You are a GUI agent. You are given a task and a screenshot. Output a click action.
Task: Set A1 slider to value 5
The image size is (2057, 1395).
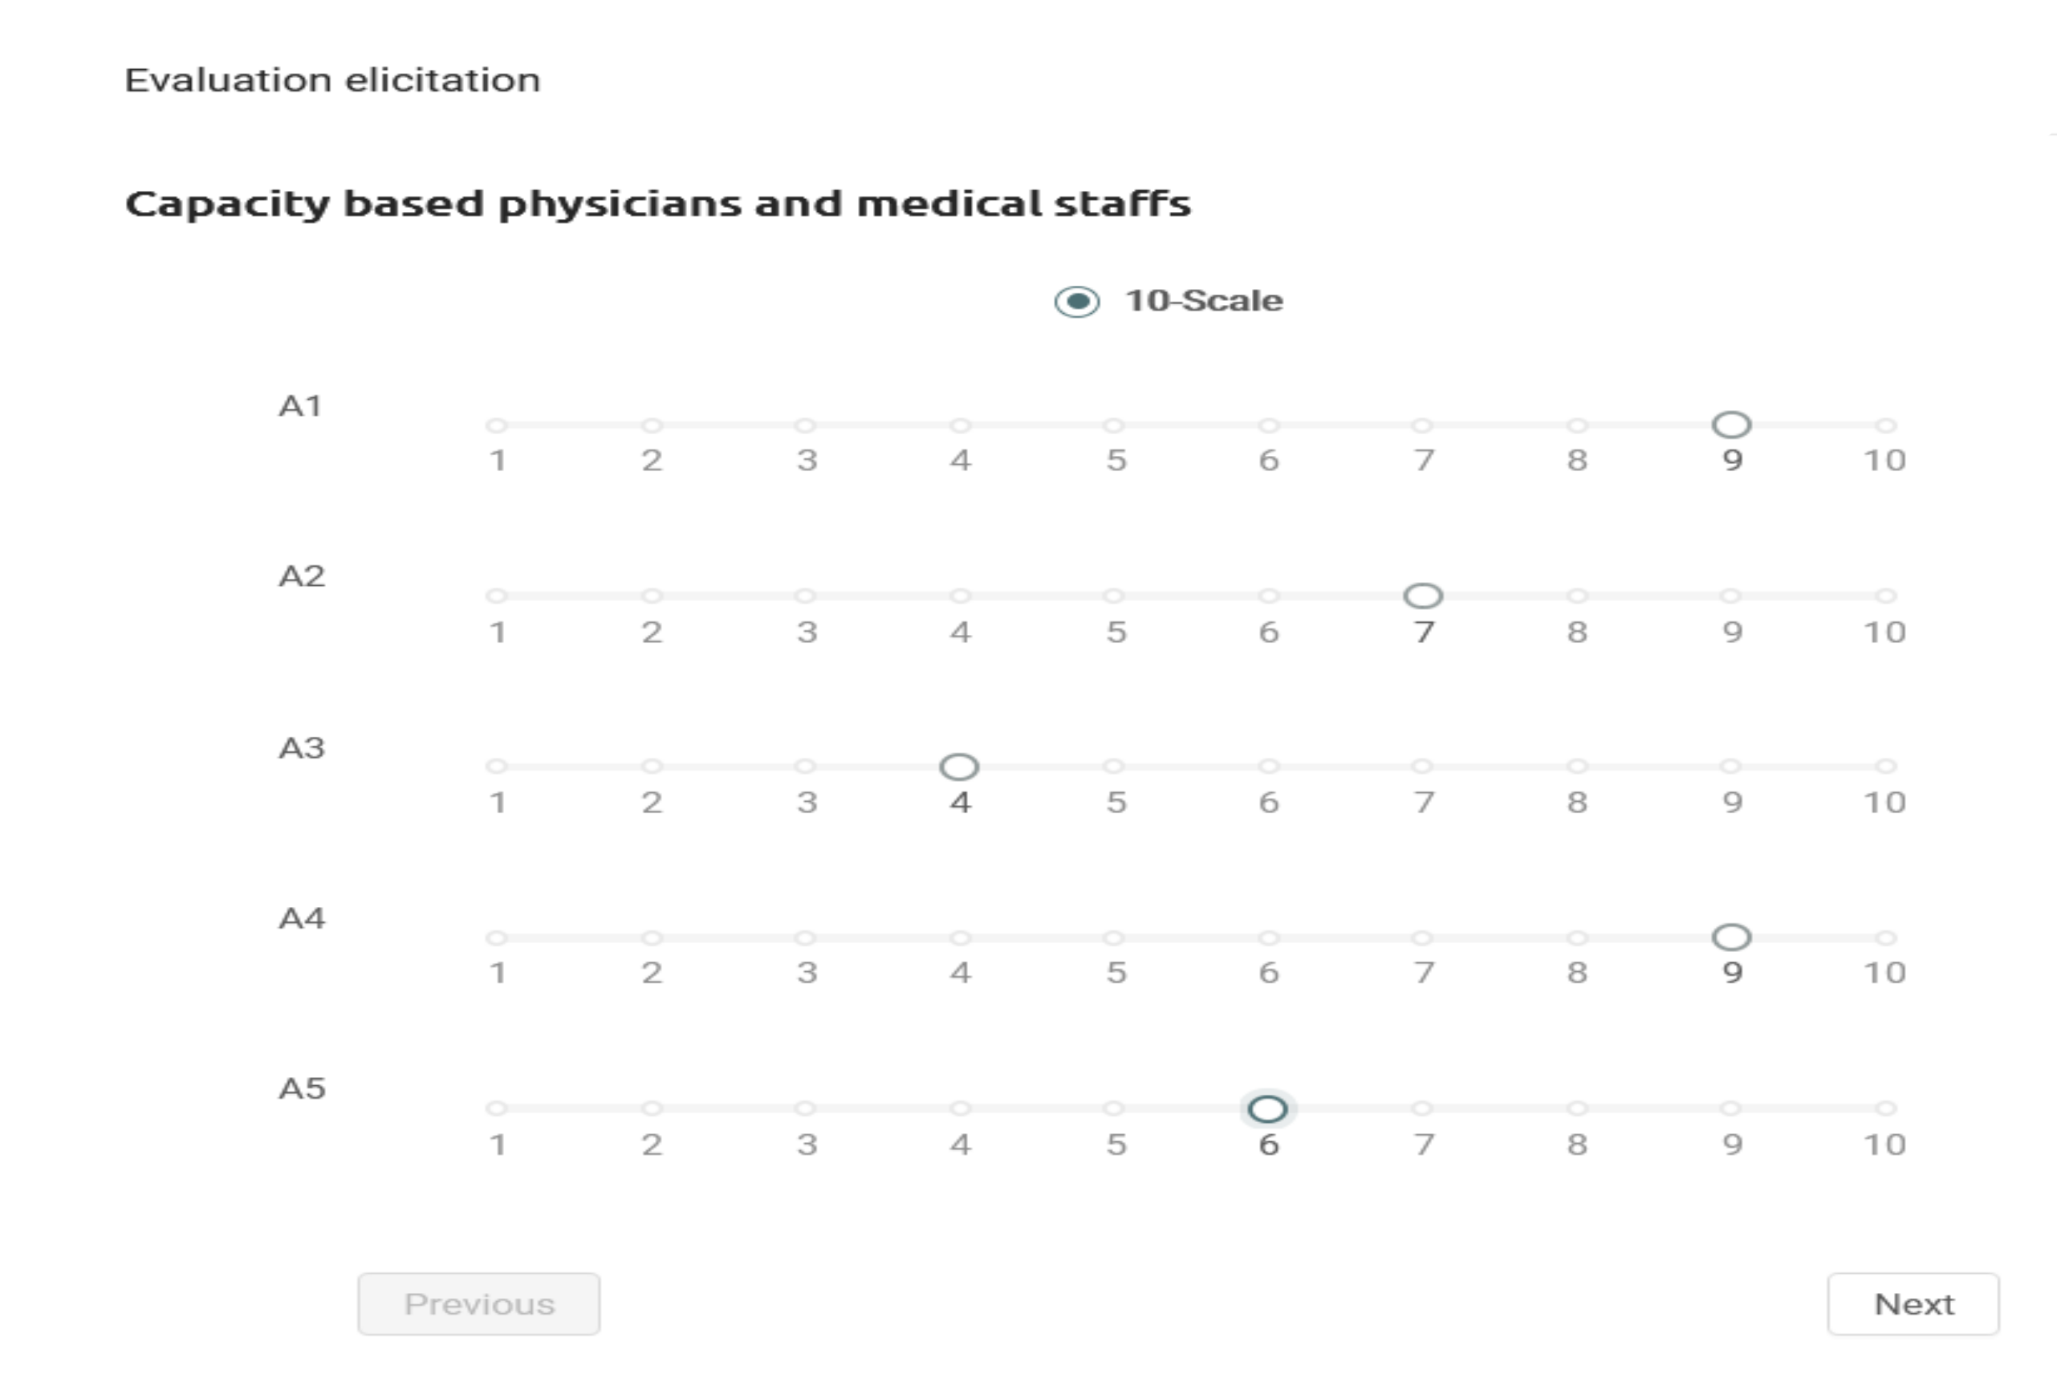[1114, 425]
